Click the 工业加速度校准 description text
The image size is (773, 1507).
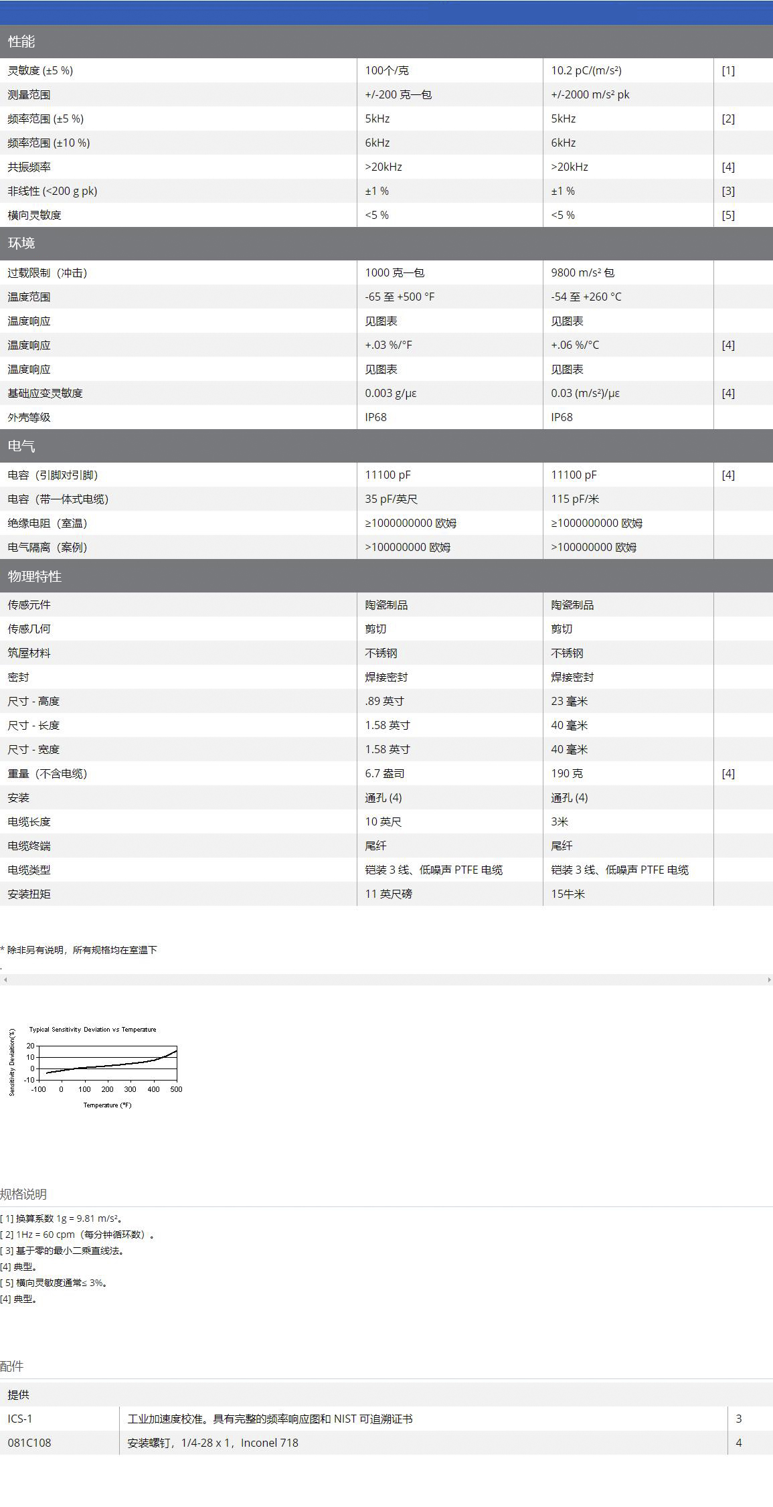[270, 1419]
